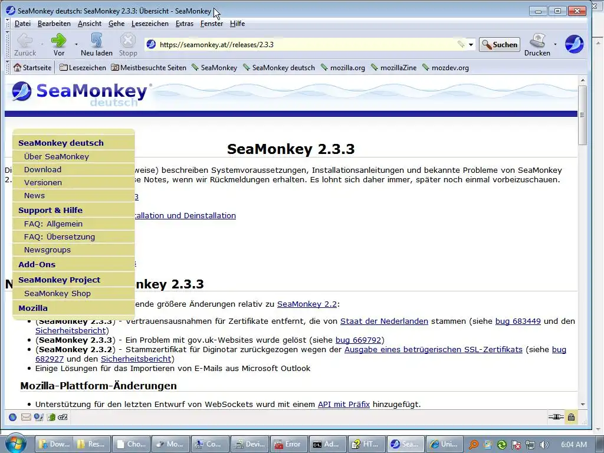Open Browser via status bar globe icon

(x=13, y=417)
